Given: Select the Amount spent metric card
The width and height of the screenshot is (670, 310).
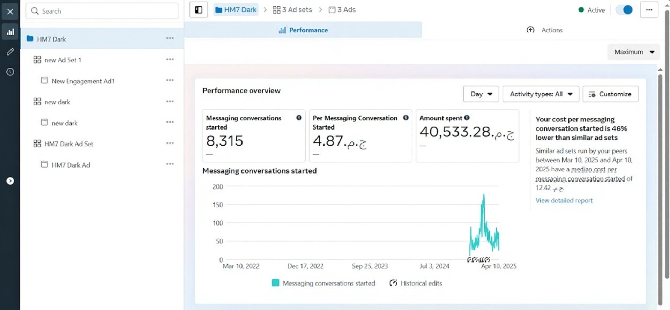Looking at the screenshot, I should [467, 136].
